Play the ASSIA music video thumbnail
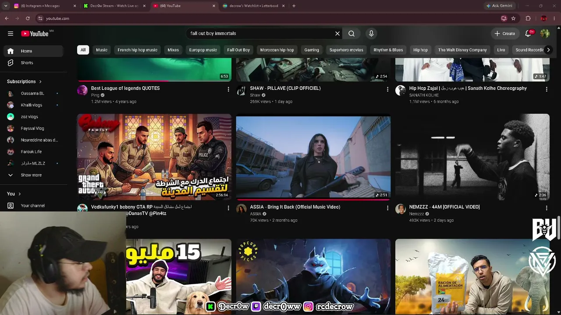The width and height of the screenshot is (561, 315). pos(313,157)
